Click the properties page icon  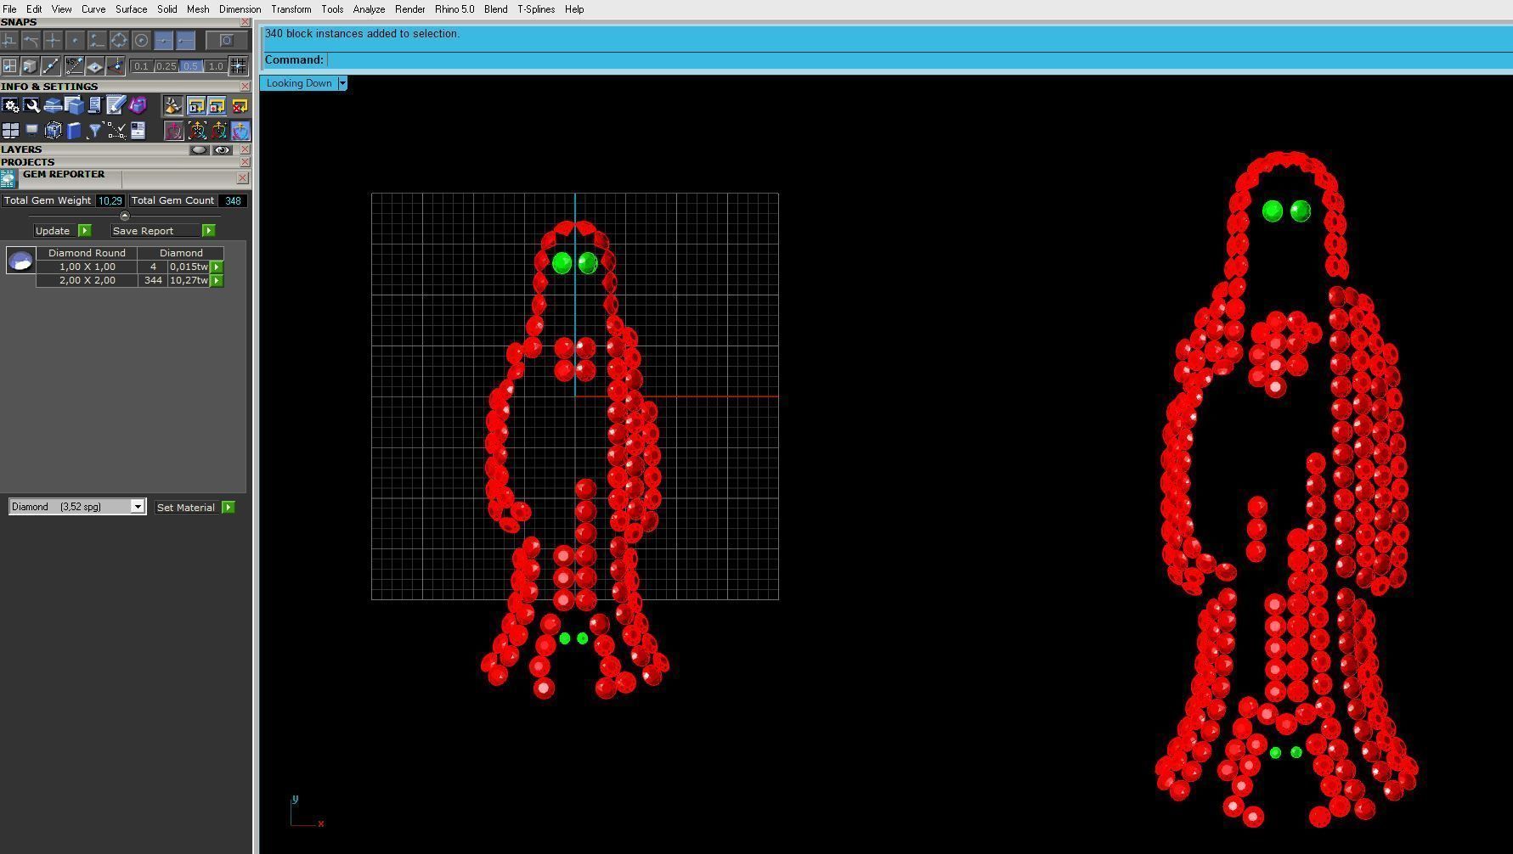tap(138, 130)
